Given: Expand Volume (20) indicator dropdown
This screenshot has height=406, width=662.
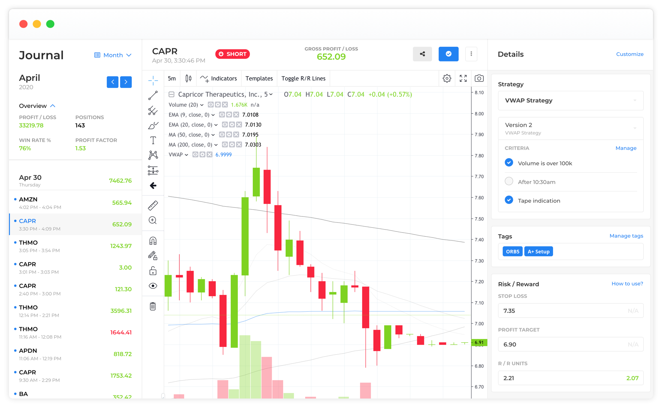Looking at the screenshot, I should 202,105.
